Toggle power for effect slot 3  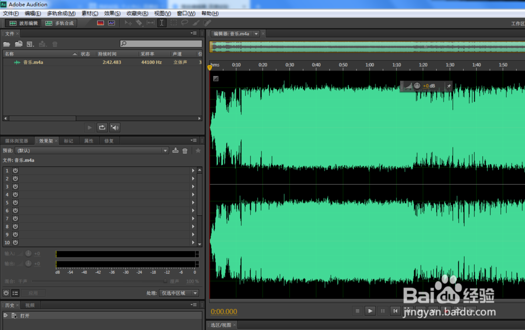point(15,186)
